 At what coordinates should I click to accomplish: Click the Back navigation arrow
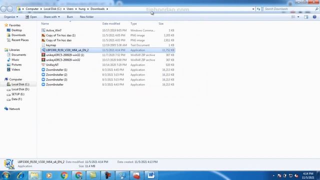3,9
